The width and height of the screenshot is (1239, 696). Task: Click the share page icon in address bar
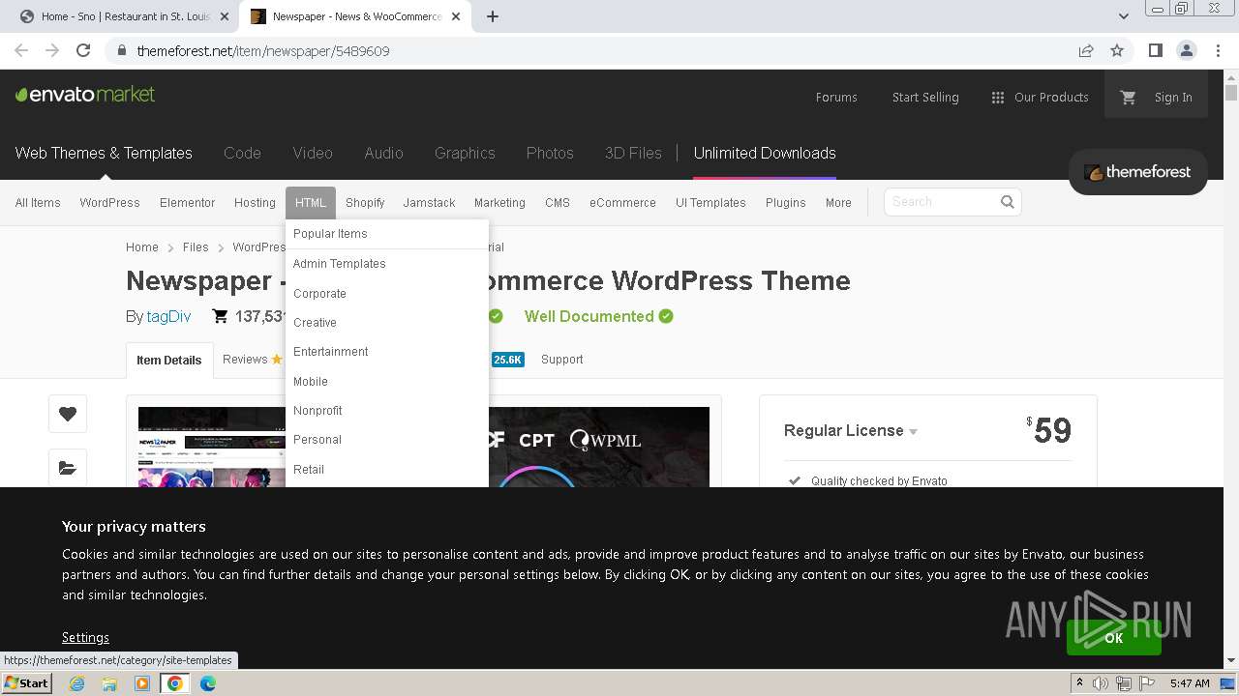coord(1086,50)
